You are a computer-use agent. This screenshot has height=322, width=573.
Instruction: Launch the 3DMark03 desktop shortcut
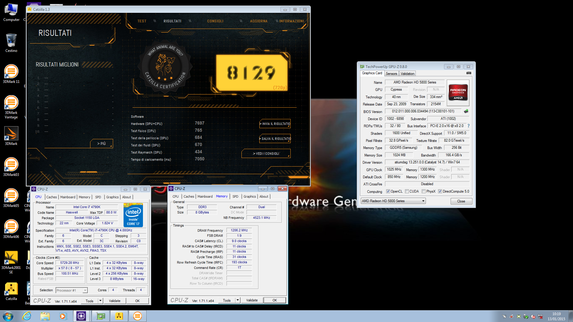pos(11,167)
